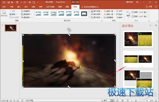
Task: Apply the fourth picture style in the gallery
Action: pos(61,14)
